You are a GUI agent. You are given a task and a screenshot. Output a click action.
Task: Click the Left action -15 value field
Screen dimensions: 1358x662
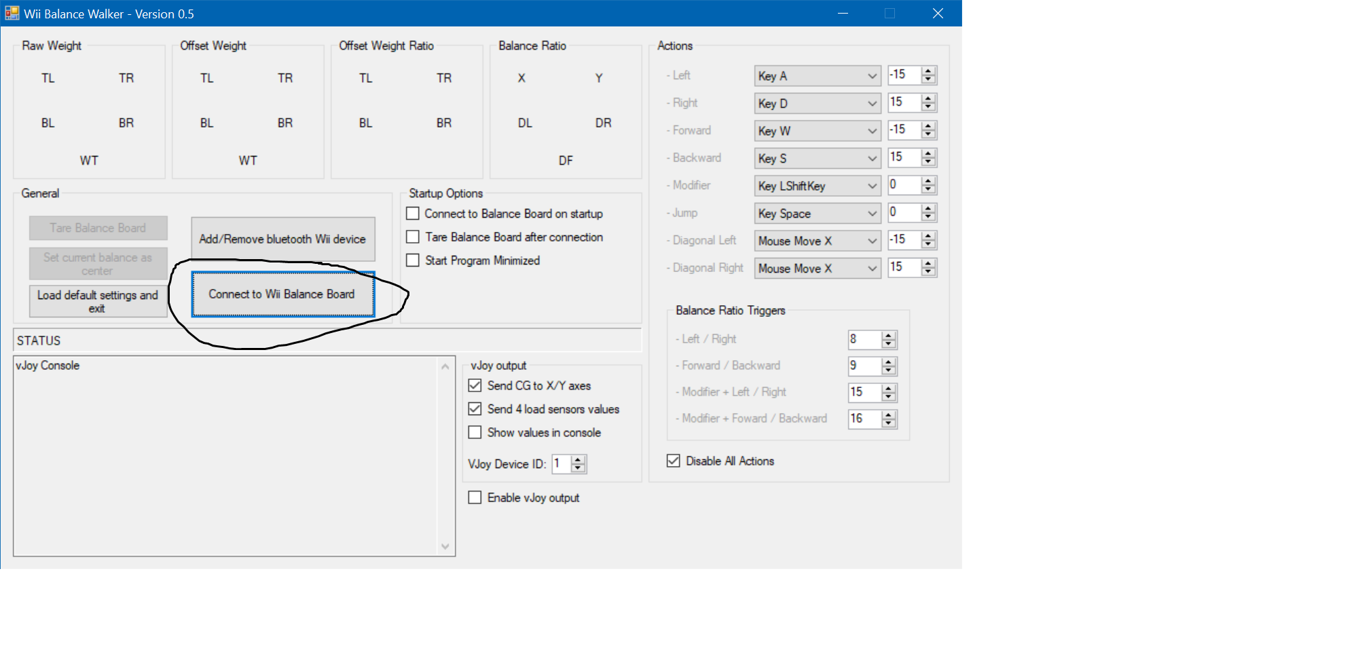tap(904, 75)
